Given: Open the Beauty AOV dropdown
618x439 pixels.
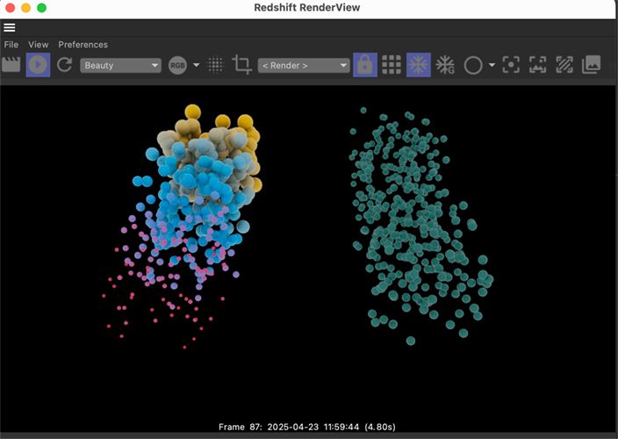Looking at the screenshot, I should click(120, 66).
